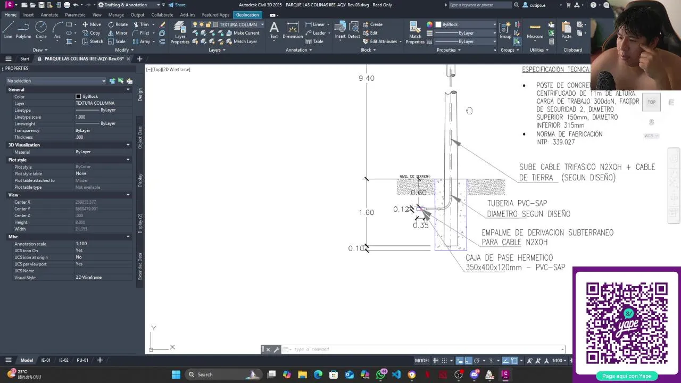Switch to the Geolocation ribbon tab
Screen dimensions: 681x383
click(x=247, y=15)
